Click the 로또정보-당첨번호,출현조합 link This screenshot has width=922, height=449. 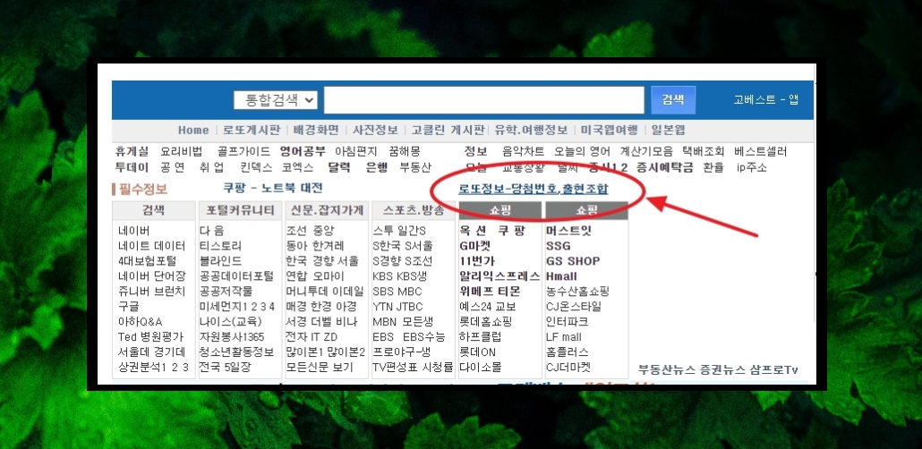click(534, 190)
